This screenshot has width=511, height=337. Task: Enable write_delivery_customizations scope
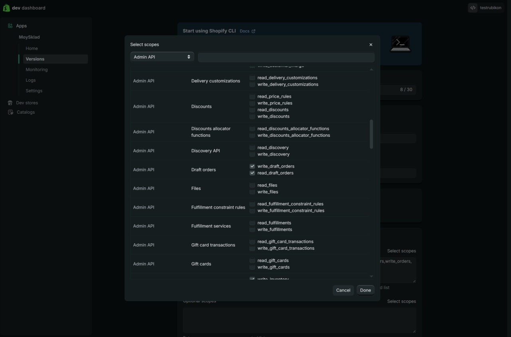252,85
